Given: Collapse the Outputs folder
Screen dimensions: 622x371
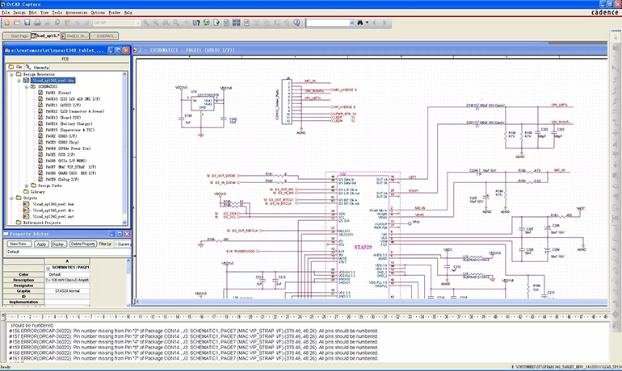Looking at the screenshot, I should click(11, 198).
